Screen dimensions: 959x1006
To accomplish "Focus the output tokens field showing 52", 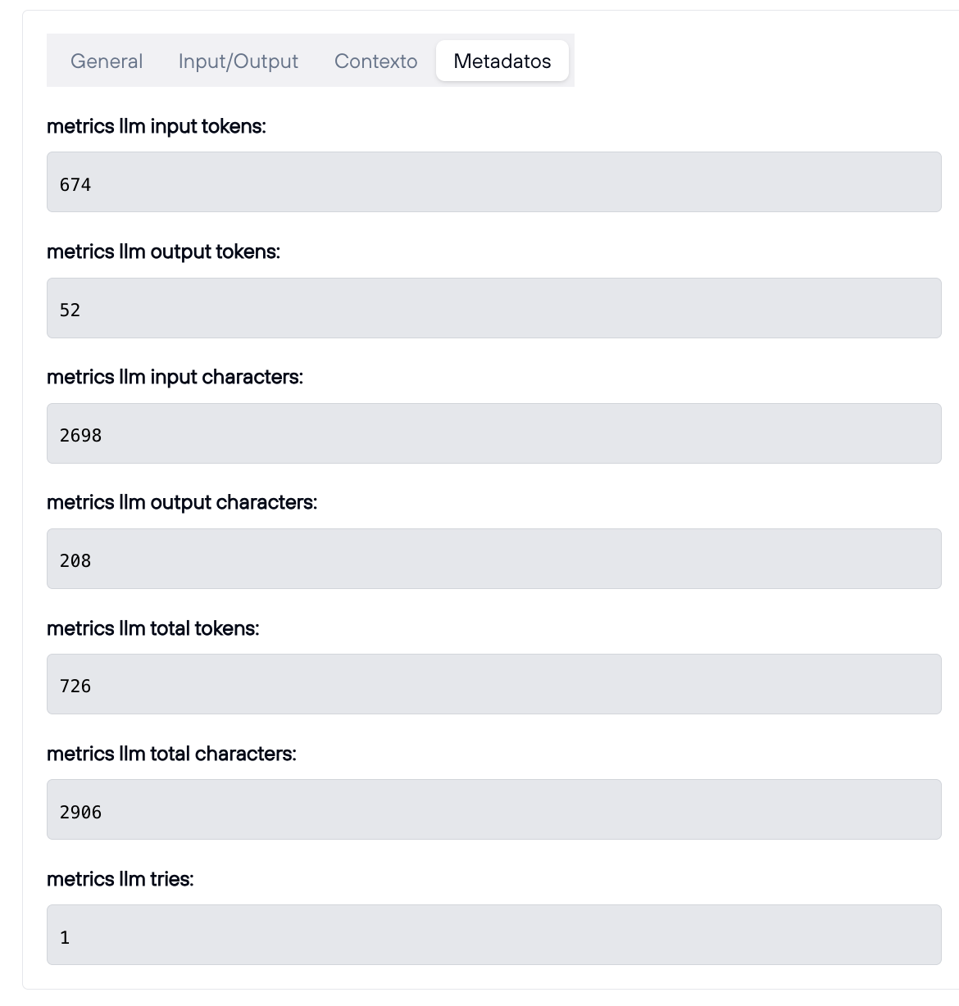I will coord(493,308).
